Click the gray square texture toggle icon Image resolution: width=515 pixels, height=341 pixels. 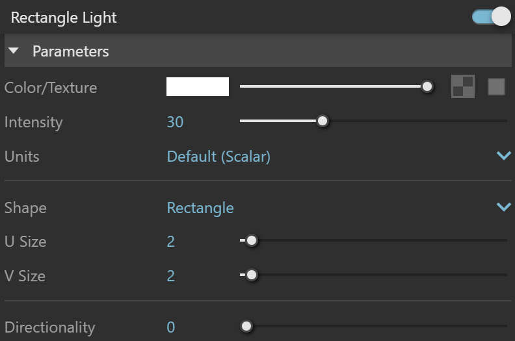pos(496,86)
